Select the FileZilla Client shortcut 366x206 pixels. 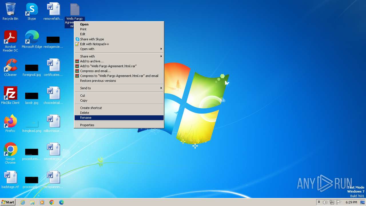click(10, 96)
